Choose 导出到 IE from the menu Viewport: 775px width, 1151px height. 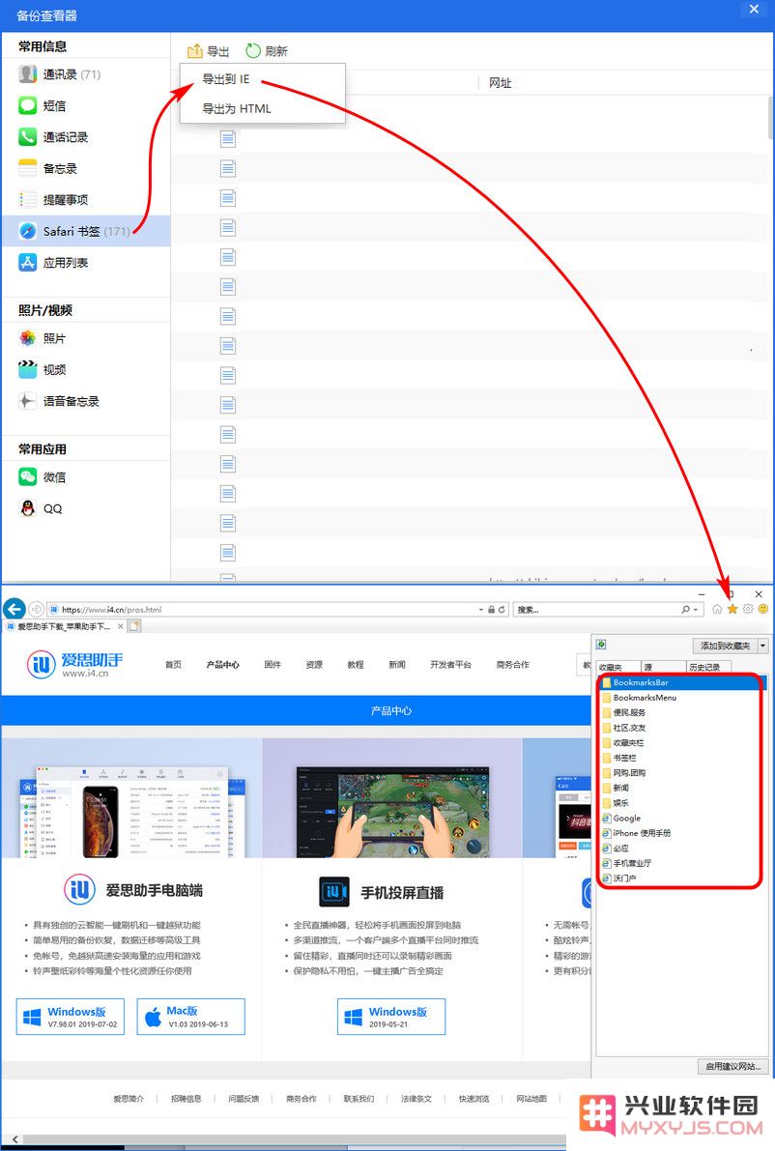click(226, 79)
